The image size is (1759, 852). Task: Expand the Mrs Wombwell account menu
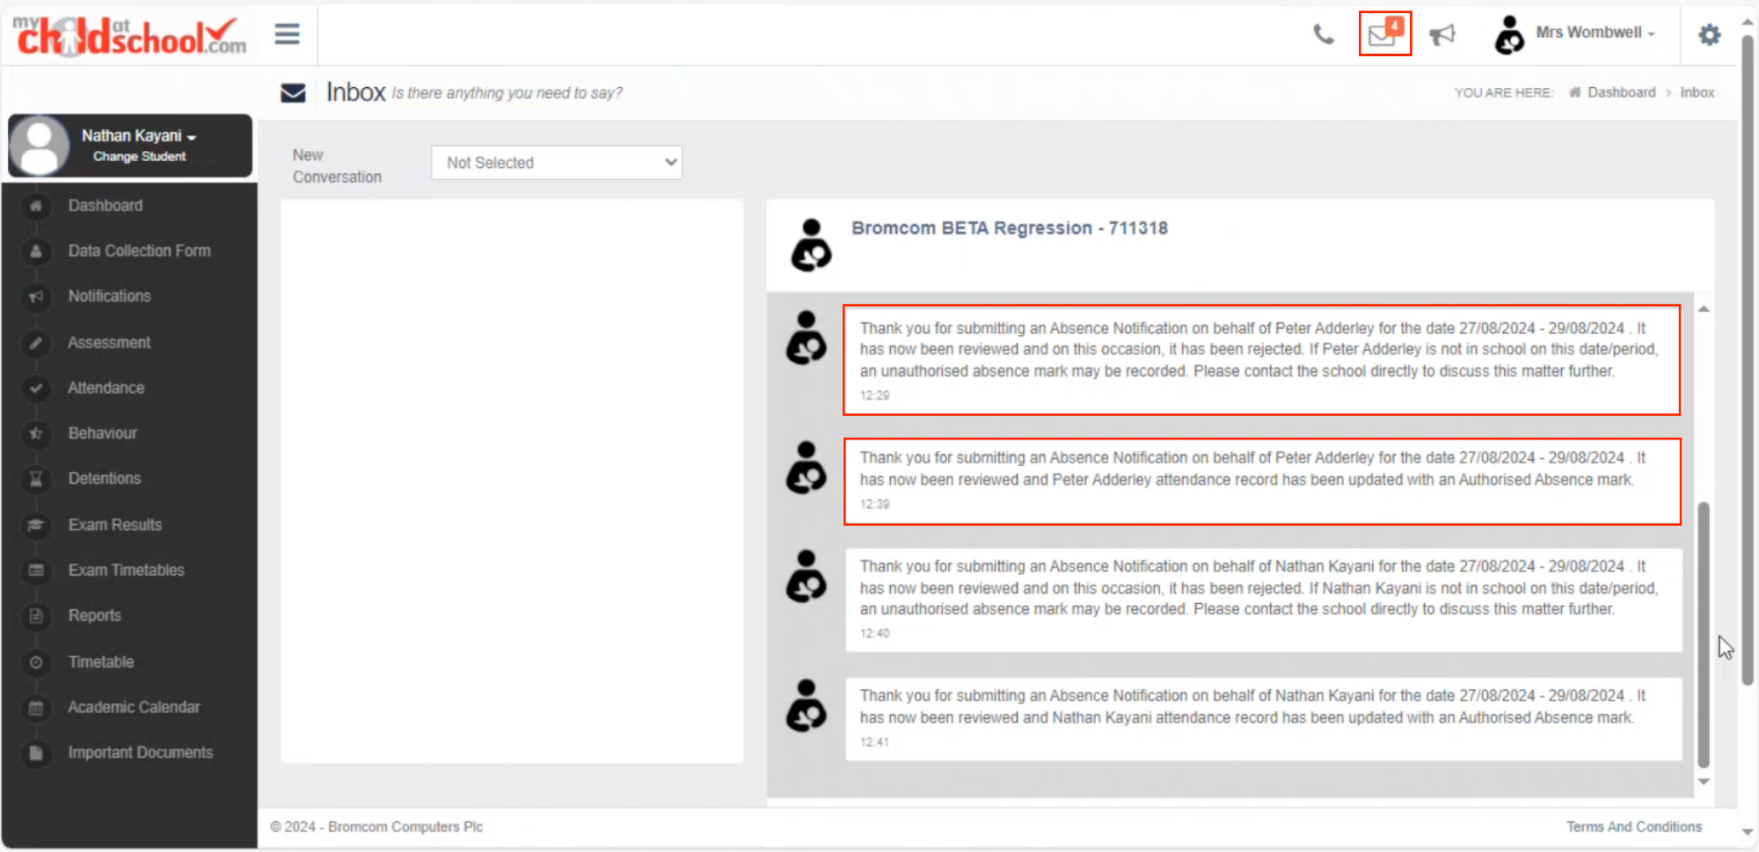click(x=1594, y=33)
